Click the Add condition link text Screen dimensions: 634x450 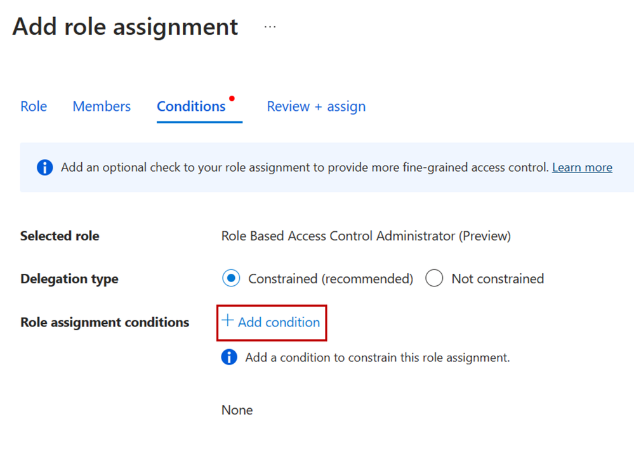279,323
